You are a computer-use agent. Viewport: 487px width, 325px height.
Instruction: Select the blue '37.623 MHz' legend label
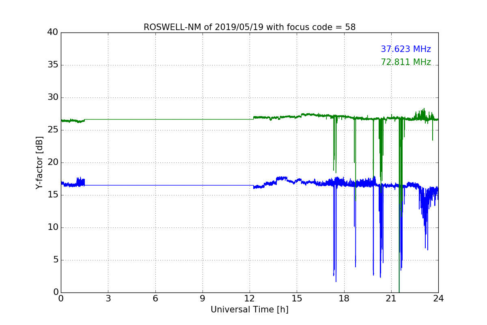click(x=406, y=49)
